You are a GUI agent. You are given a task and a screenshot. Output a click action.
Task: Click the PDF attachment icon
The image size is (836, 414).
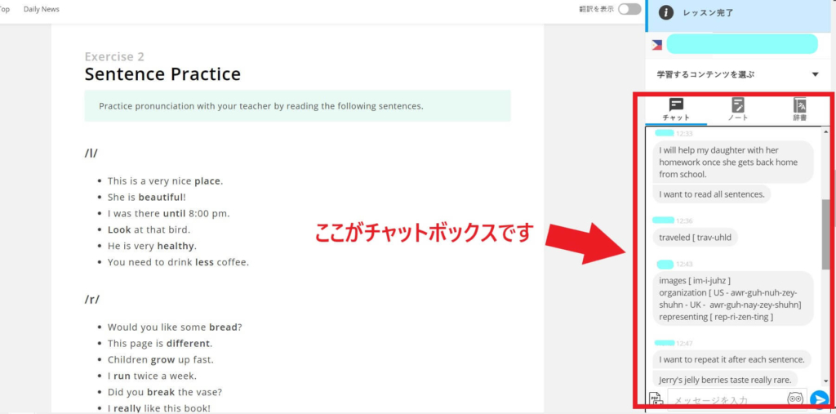[x=656, y=399]
